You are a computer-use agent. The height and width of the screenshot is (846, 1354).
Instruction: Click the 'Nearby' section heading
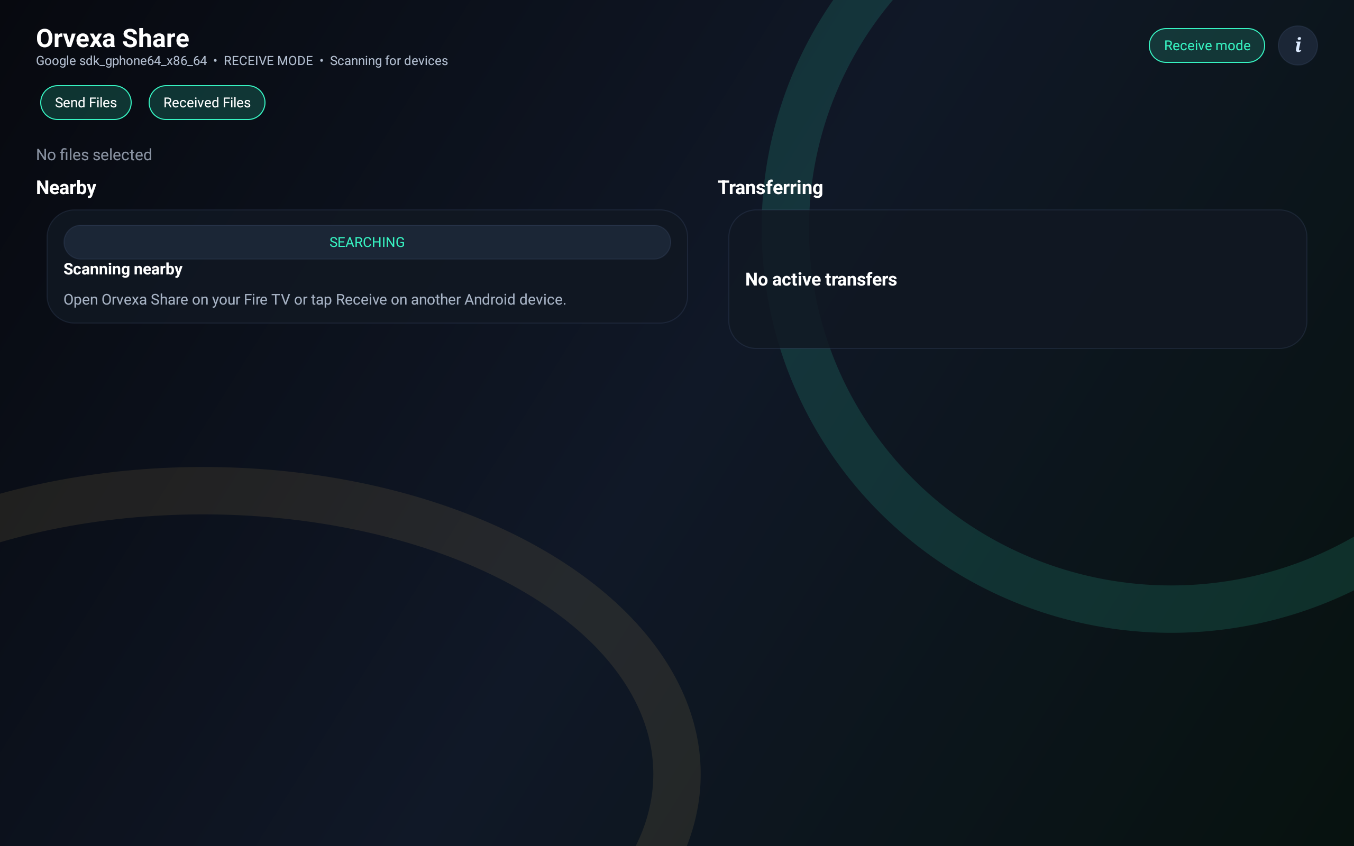click(x=66, y=187)
